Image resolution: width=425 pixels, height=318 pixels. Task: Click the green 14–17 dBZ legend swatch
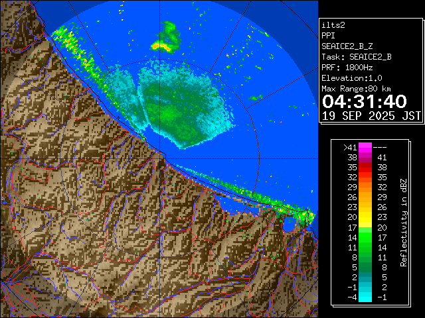pyautogui.click(x=365, y=237)
